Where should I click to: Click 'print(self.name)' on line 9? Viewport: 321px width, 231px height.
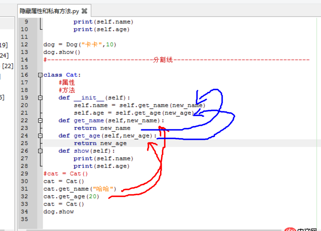104,22
